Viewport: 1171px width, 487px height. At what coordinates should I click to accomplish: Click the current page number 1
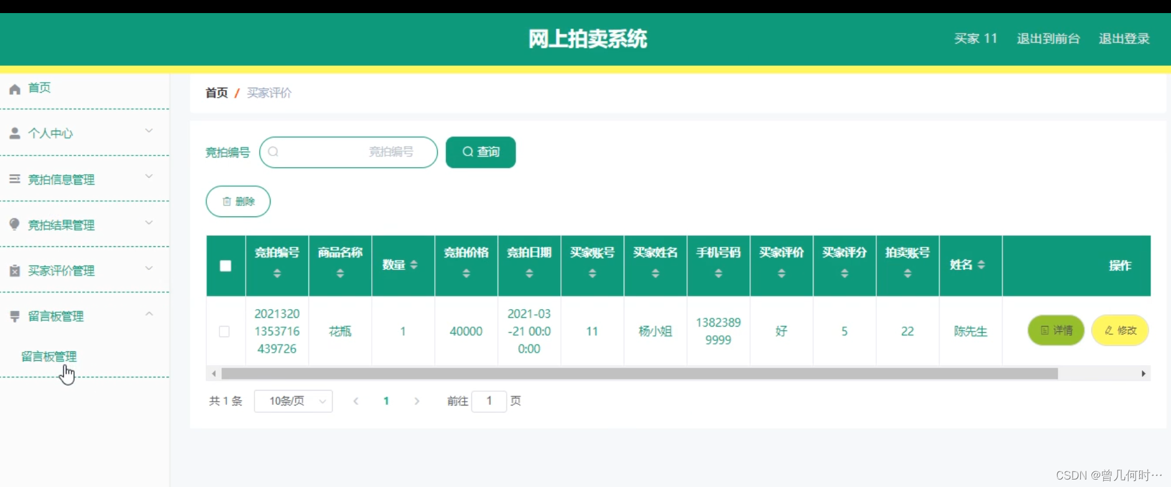[386, 401]
